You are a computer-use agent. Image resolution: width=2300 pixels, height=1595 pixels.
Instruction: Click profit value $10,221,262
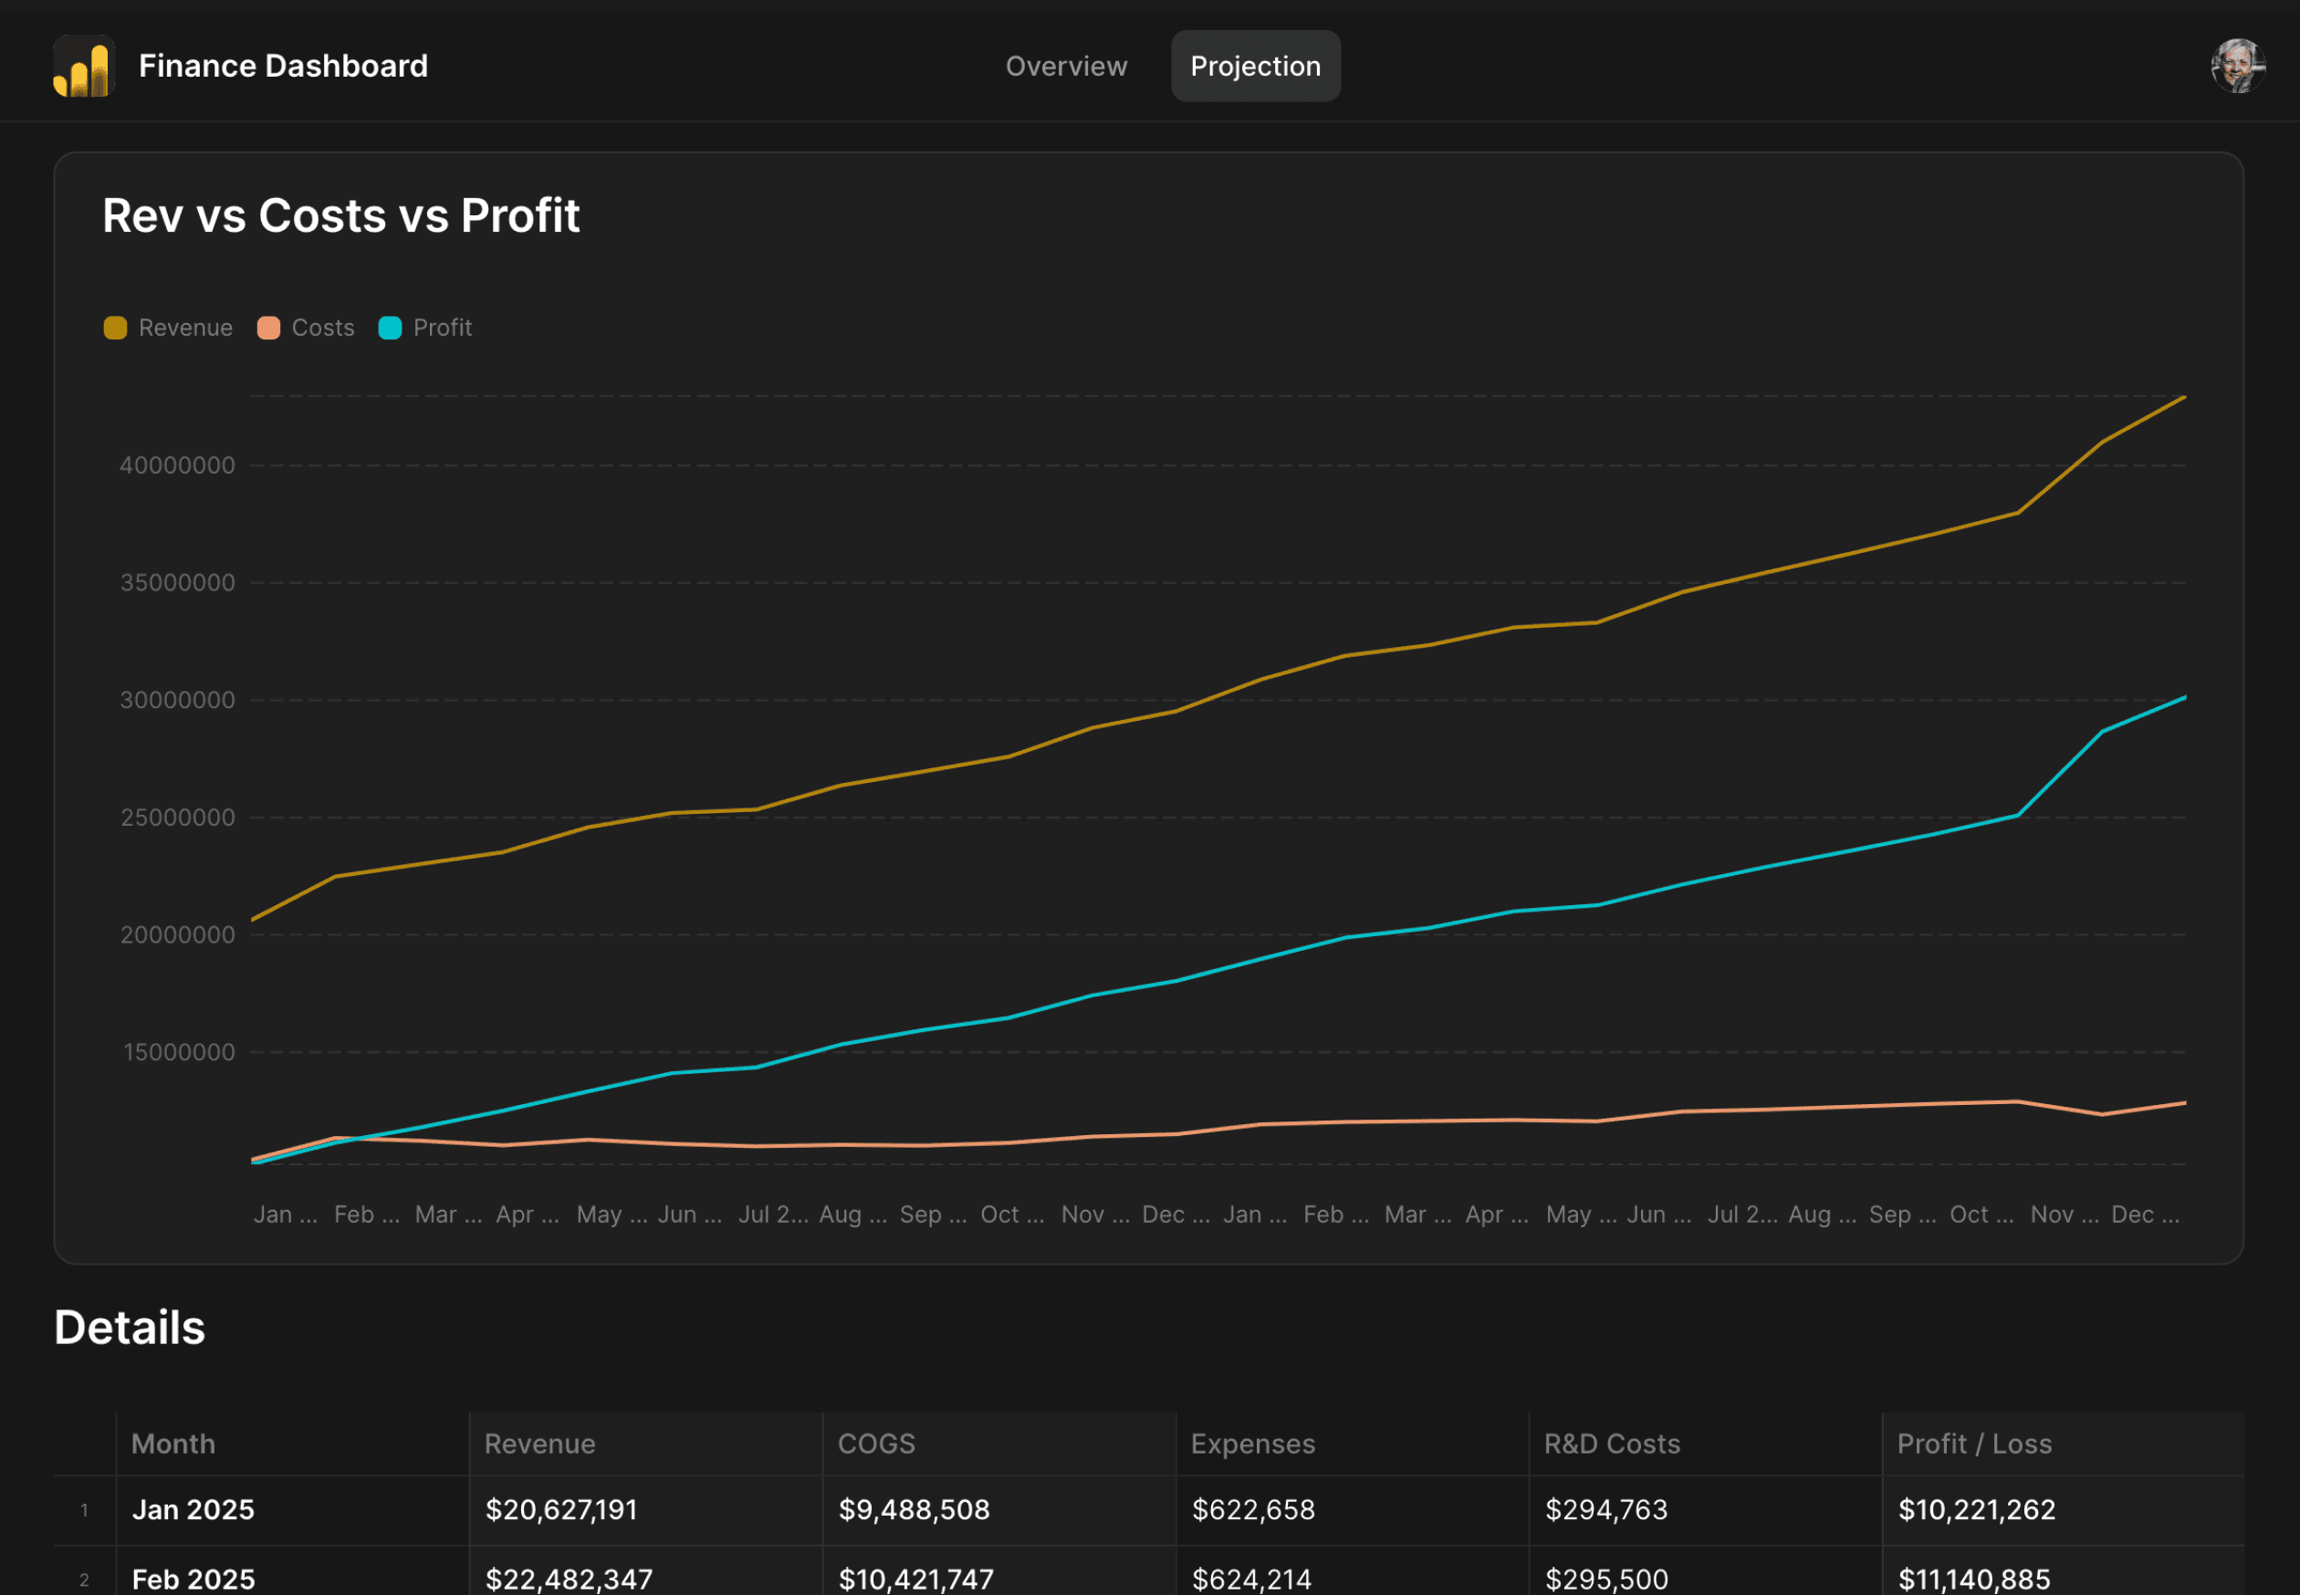click(x=1977, y=1510)
